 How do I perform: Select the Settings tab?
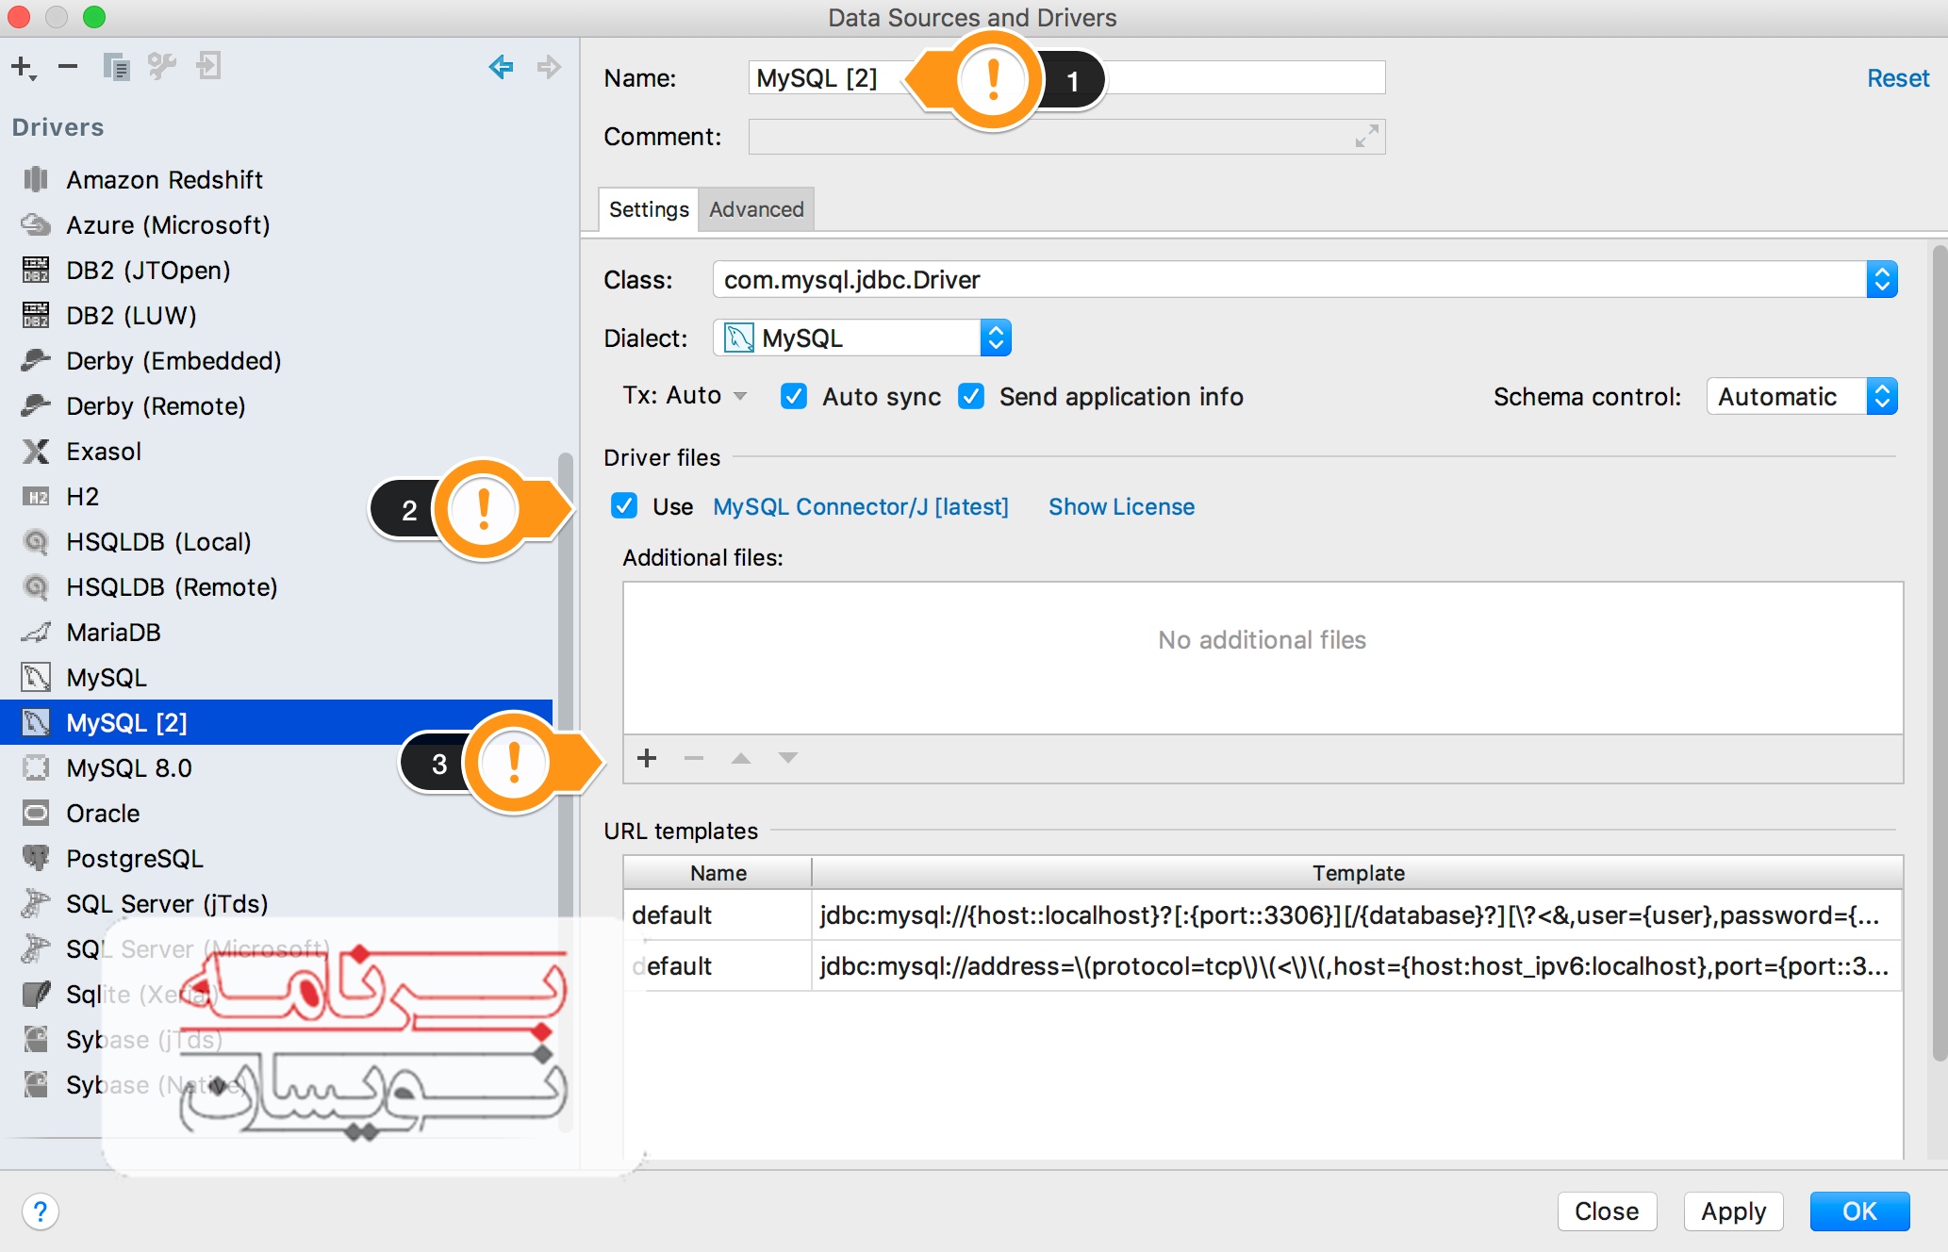[x=649, y=209]
